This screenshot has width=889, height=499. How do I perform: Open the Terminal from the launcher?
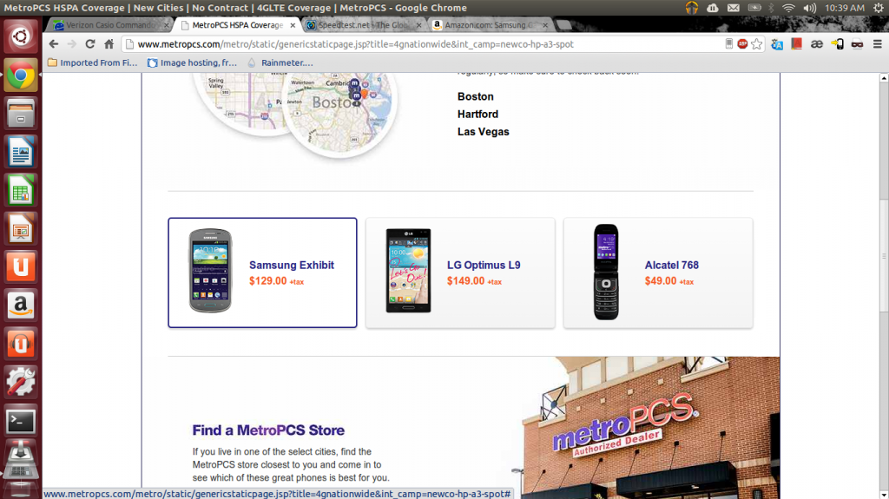point(21,422)
